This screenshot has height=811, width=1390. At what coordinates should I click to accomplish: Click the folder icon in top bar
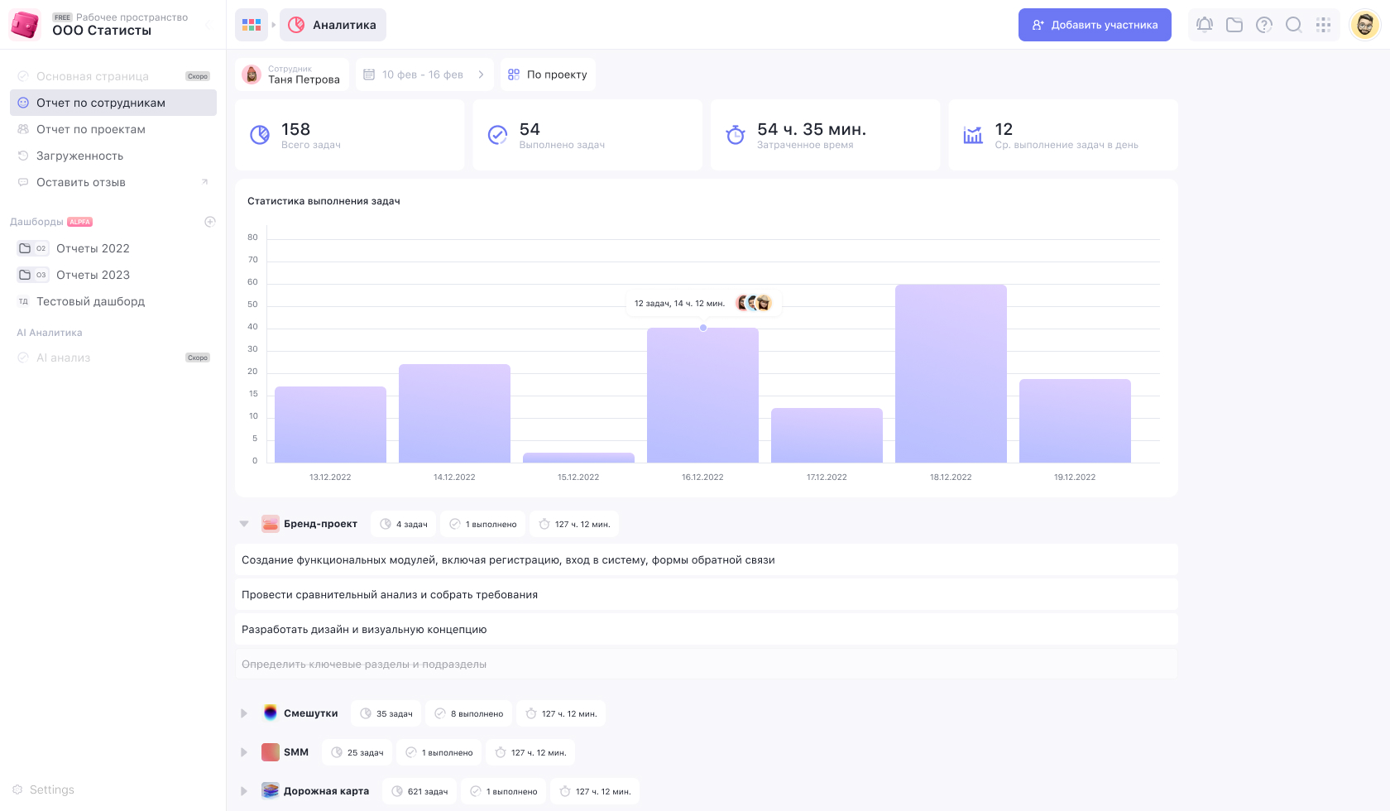1234,25
